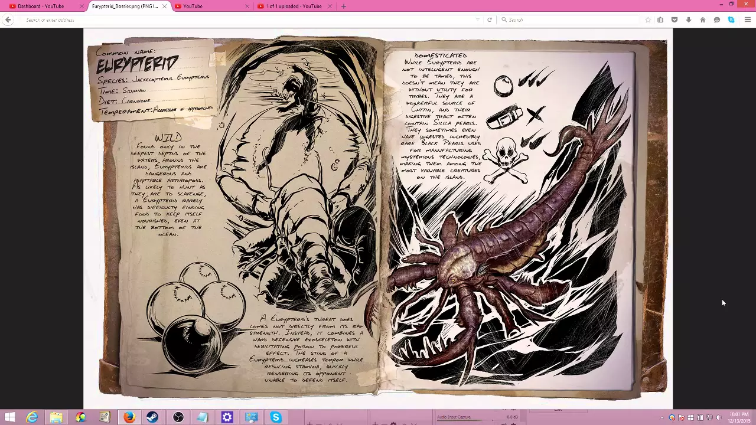This screenshot has height=425, width=756.
Task: Expand the address bar history dropdown arrow
Action: tap(477, 19)
